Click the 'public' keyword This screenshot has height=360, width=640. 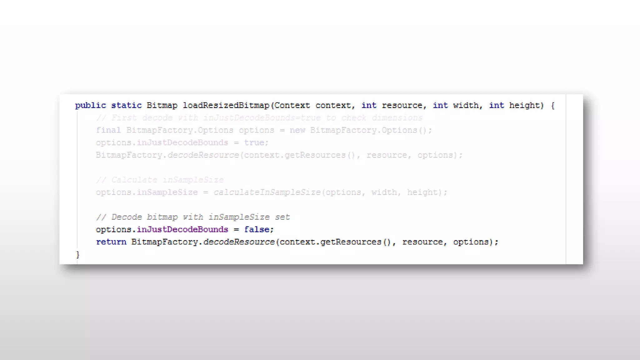point(90,106)
